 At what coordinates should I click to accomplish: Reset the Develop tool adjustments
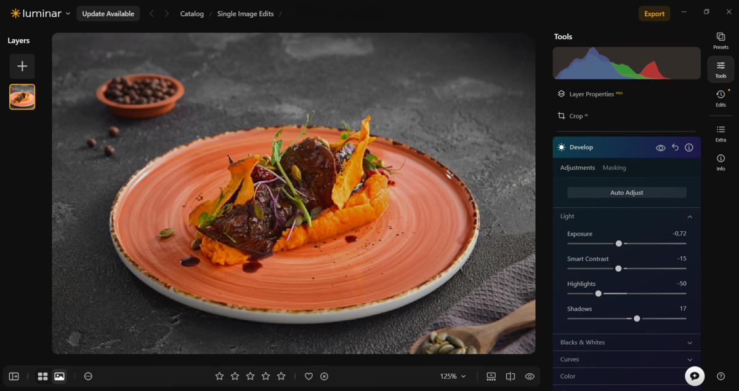(675, 148)
